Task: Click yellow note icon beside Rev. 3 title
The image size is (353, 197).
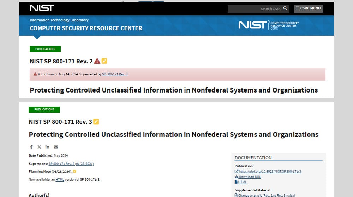Action: tap(96, 122)
